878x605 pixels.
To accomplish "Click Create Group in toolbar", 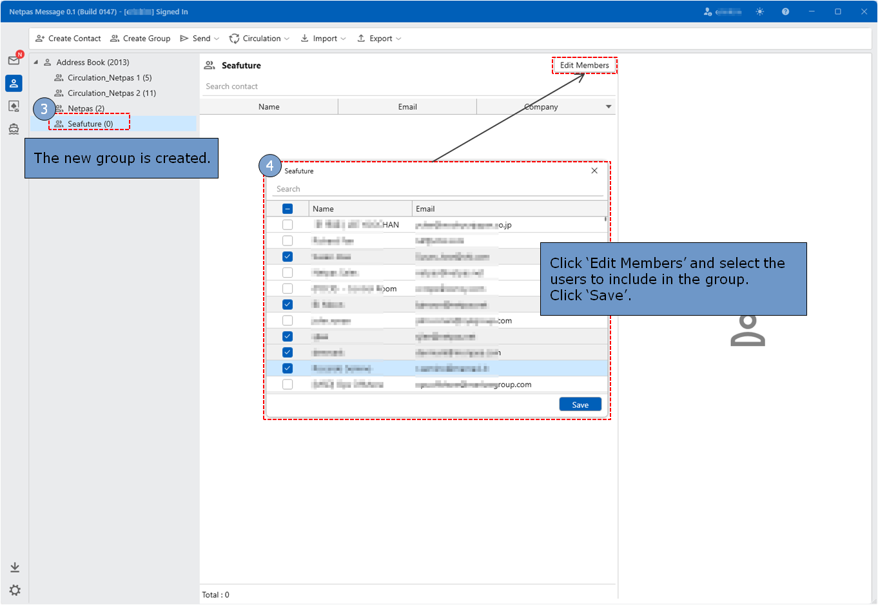I will (141, 39).
